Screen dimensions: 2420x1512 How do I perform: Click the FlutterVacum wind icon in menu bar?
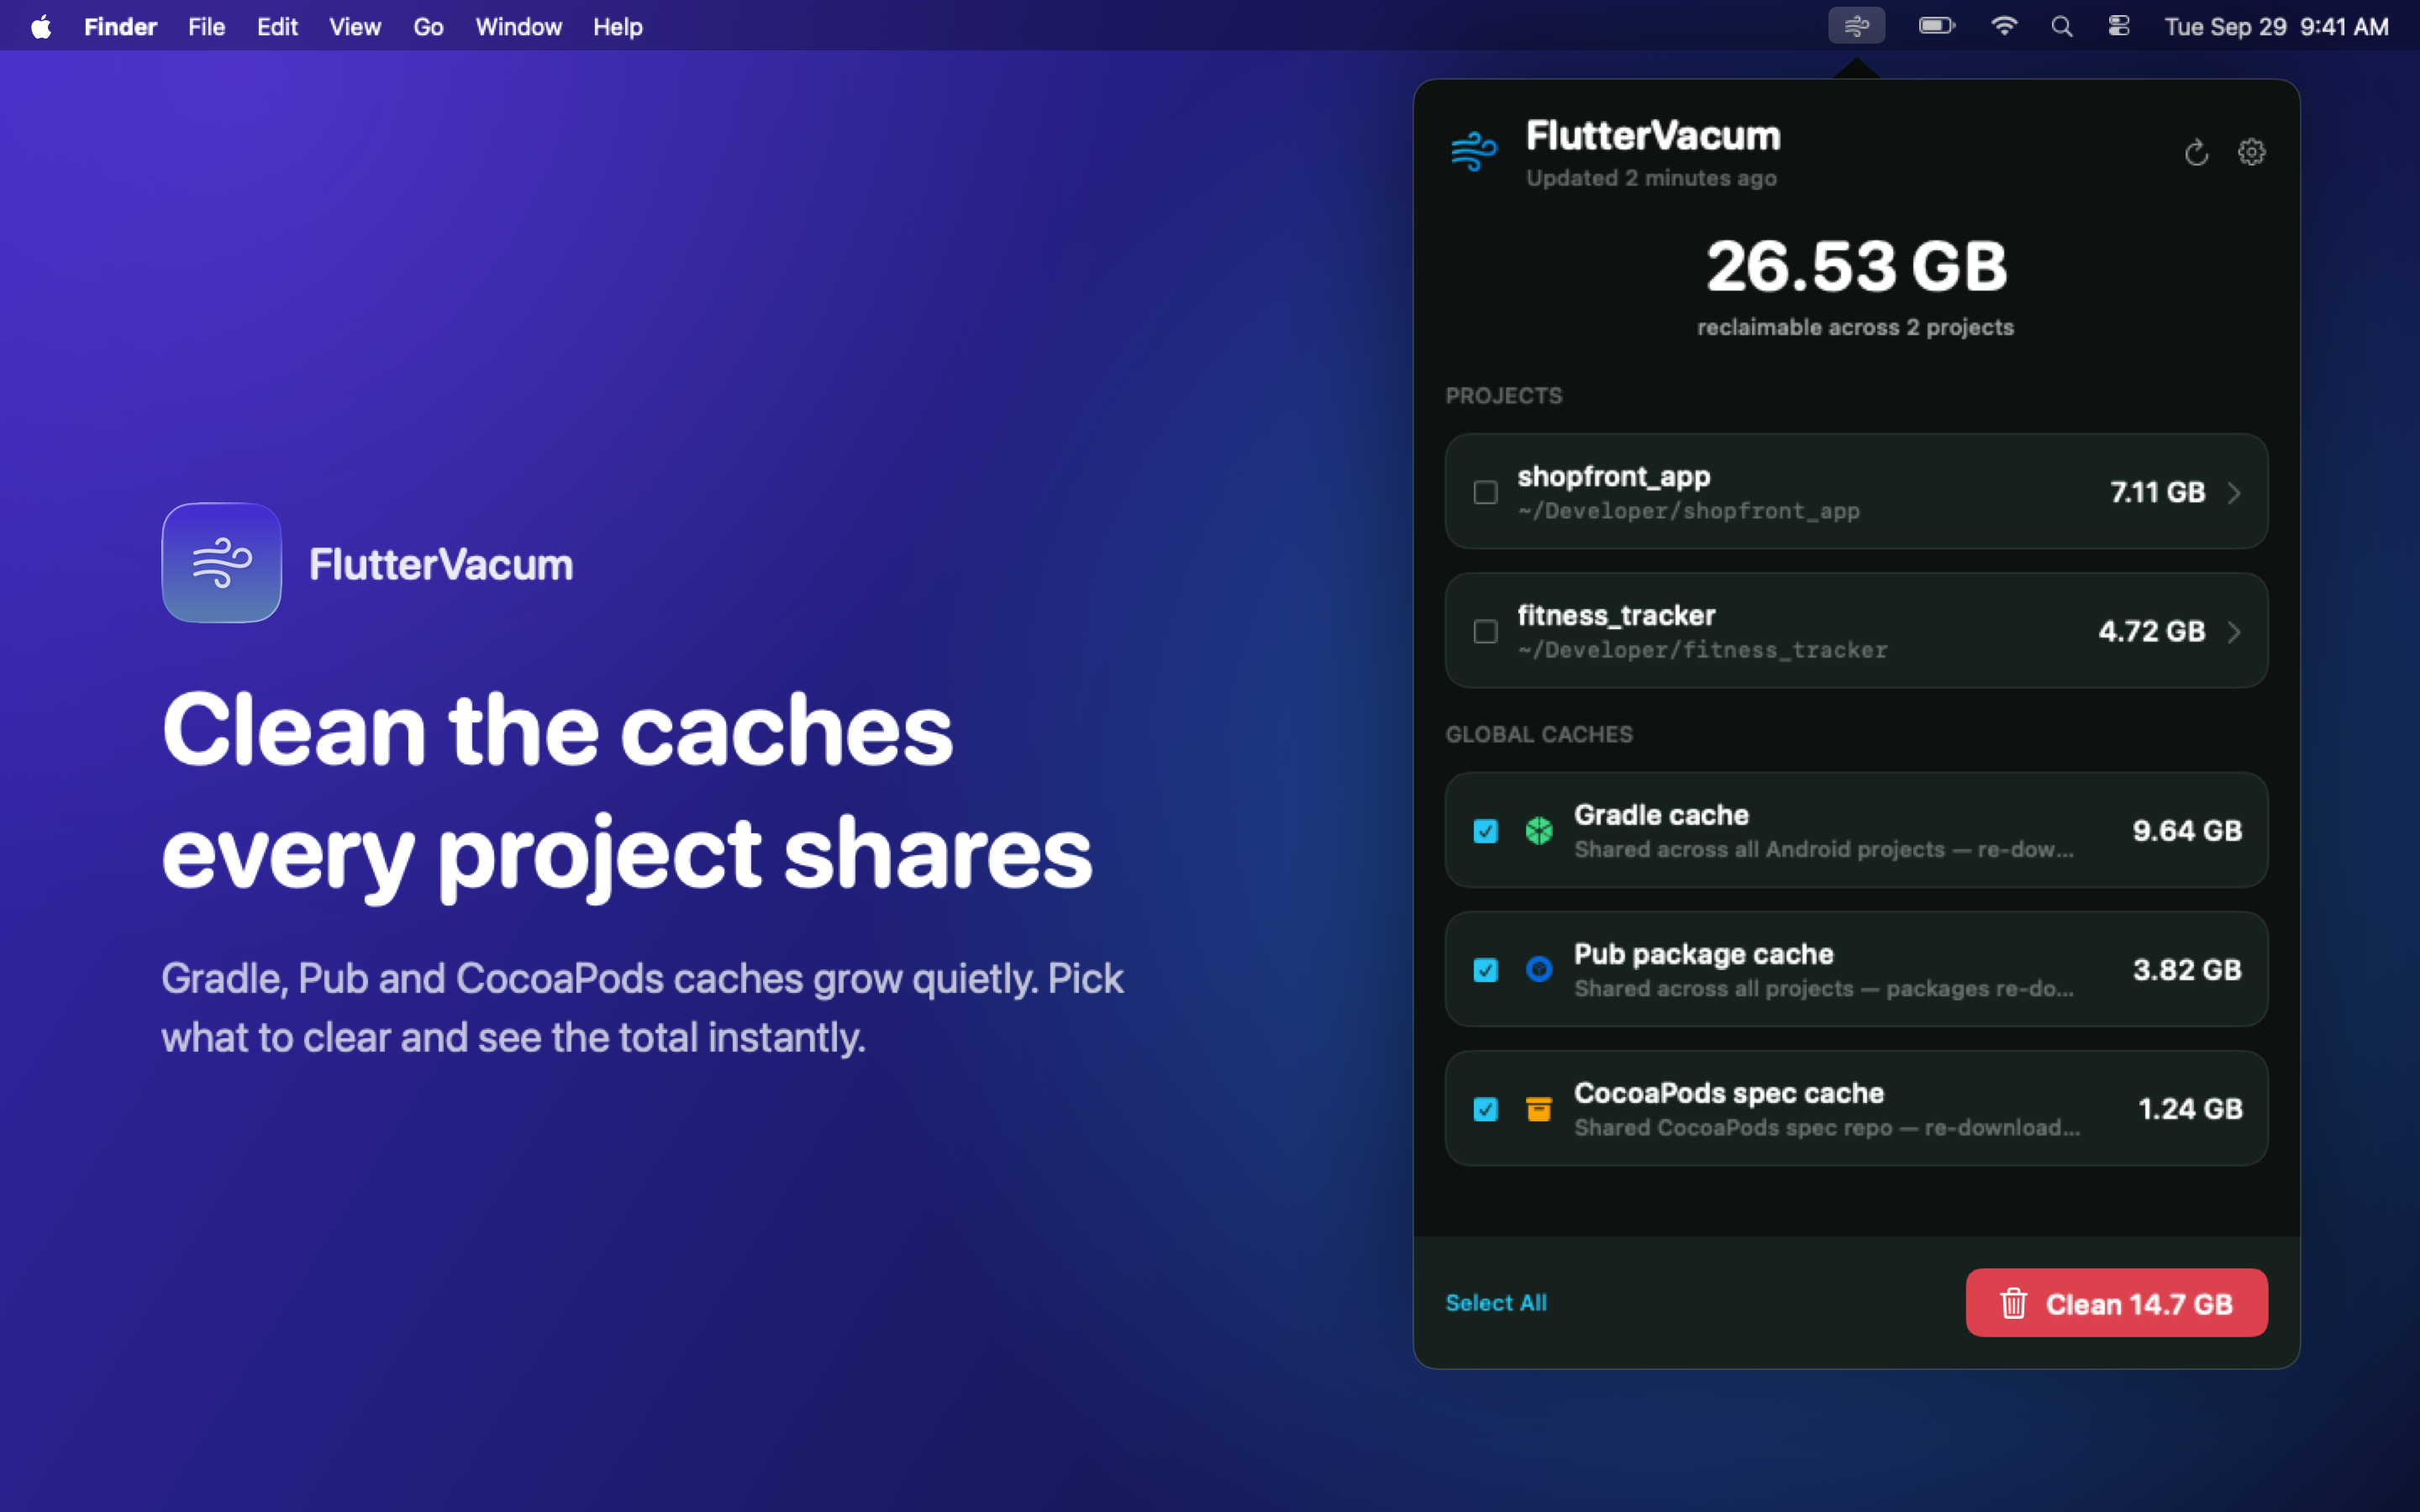point(1856,26)
